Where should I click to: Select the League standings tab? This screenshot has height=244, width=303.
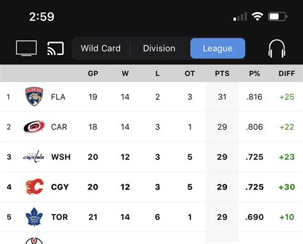click(217, 48)
